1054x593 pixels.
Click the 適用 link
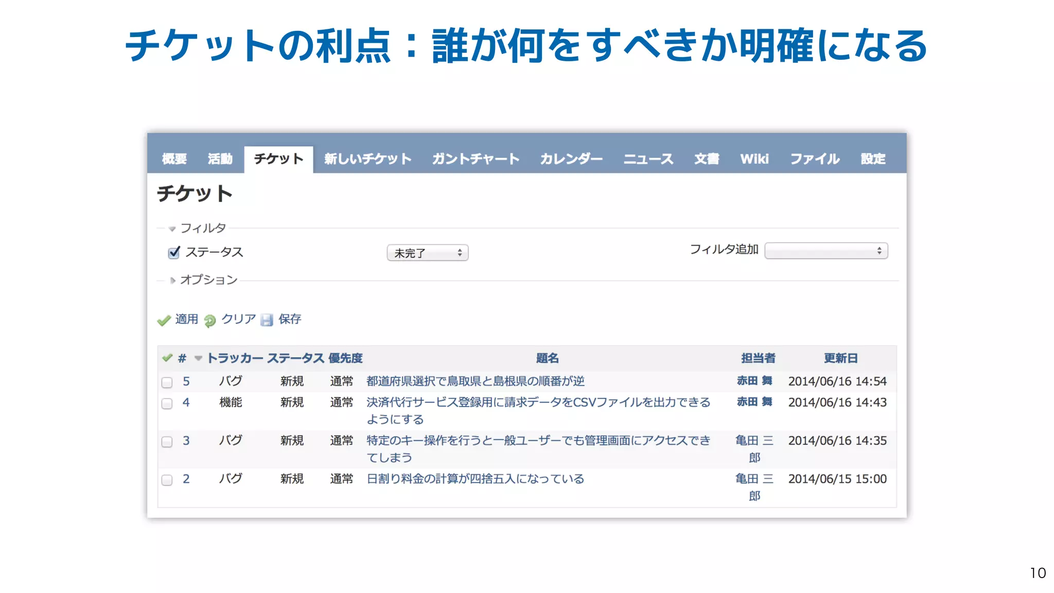tap(187, 319)
